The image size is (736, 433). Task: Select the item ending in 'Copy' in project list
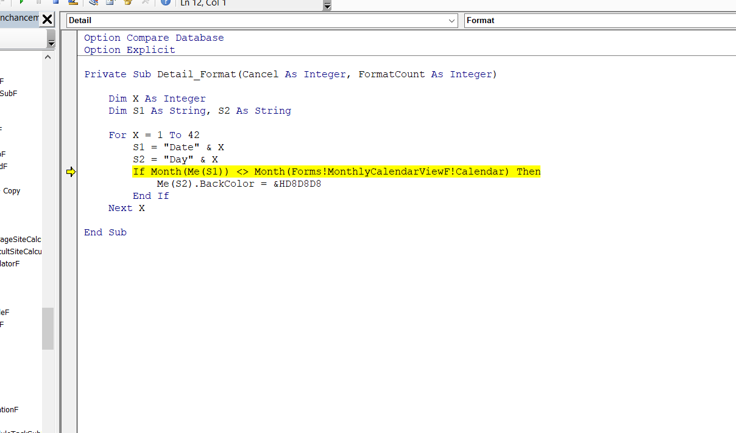(12, 191)
